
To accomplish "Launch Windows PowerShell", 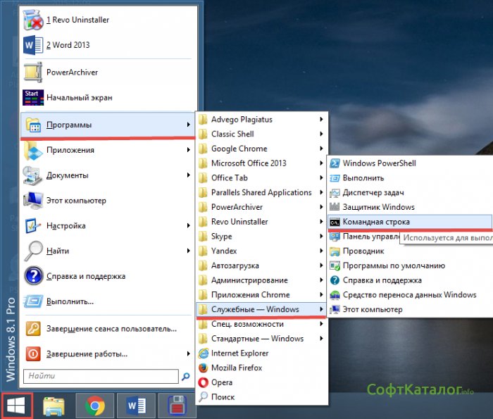I will point(379,163).
